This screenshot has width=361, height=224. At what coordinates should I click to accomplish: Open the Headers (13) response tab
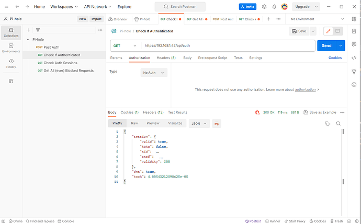pyautogui.click(x=153, y=112)
